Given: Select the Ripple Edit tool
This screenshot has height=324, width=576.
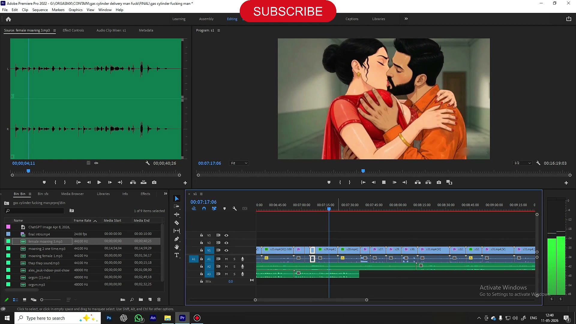Looking at the screenshot, I should tap(177, 214).
